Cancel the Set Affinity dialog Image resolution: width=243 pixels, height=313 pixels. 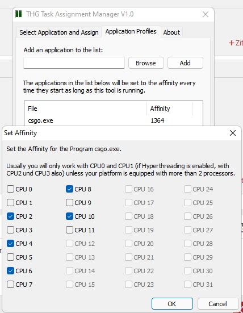coord(218,304)
